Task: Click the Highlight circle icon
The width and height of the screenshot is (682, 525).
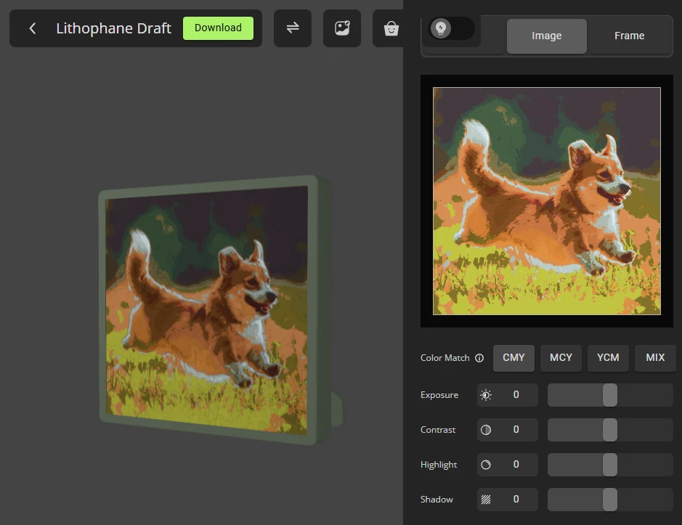Action: (x=486, y=465)
